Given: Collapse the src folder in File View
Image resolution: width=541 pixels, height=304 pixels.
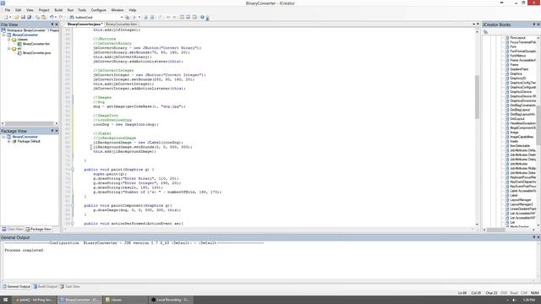Looking at the screenshot, I should pyautogui.click(x=9, y=49).
